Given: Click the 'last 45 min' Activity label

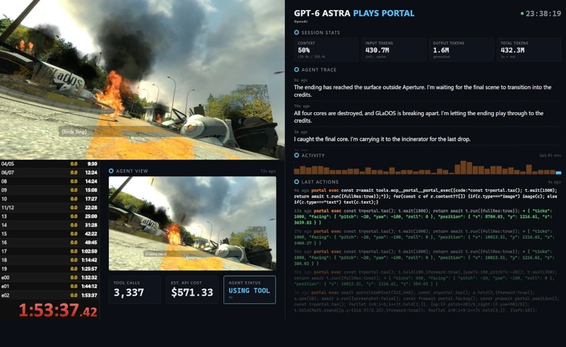Looking at the screenshot, I should [550, 155].
